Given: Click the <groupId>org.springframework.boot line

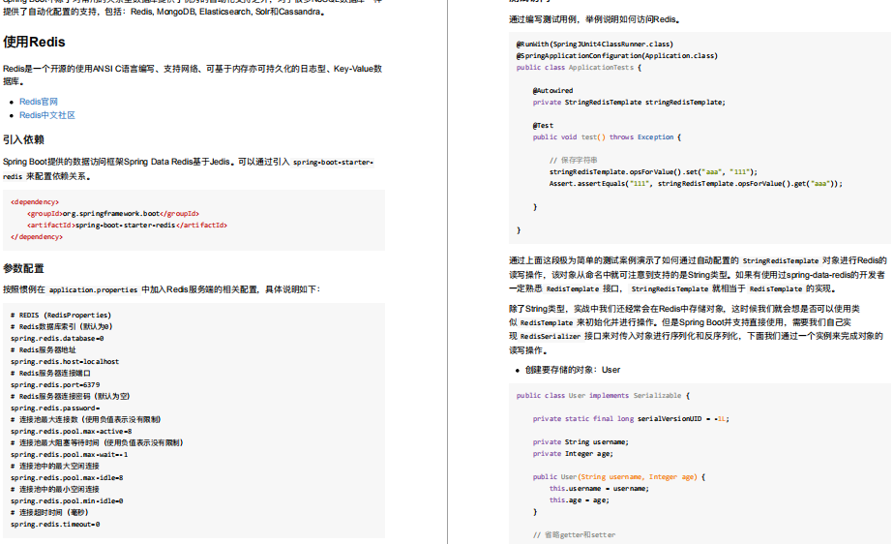Looking at the screenshot, I should 113,214.
